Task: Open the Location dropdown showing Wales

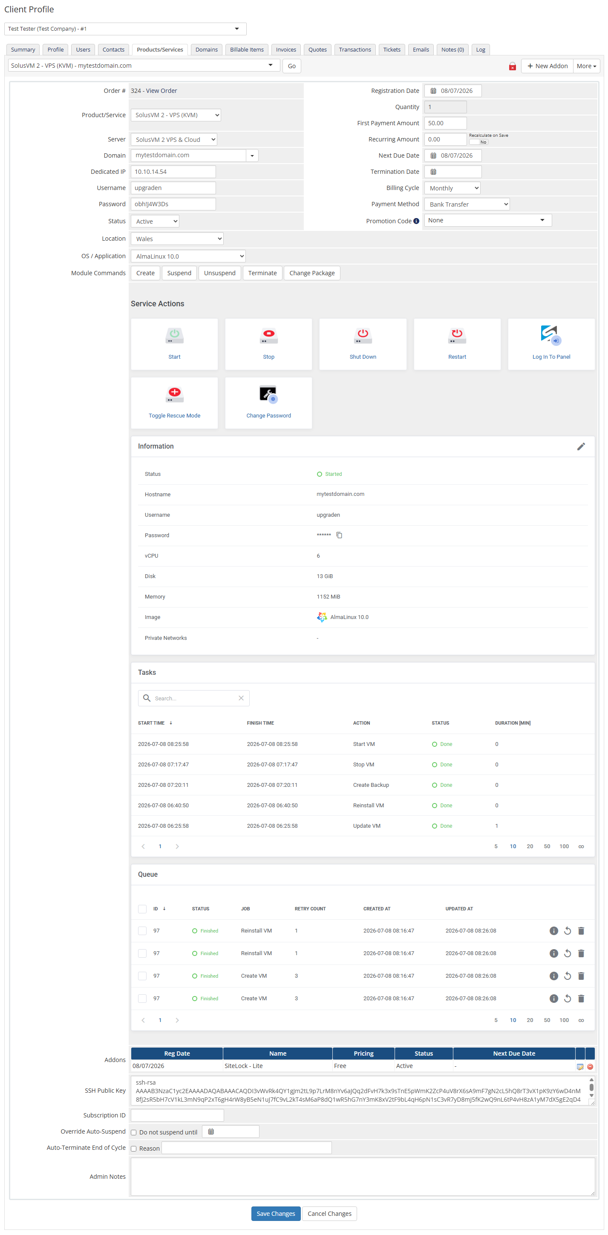Action: 177,239
